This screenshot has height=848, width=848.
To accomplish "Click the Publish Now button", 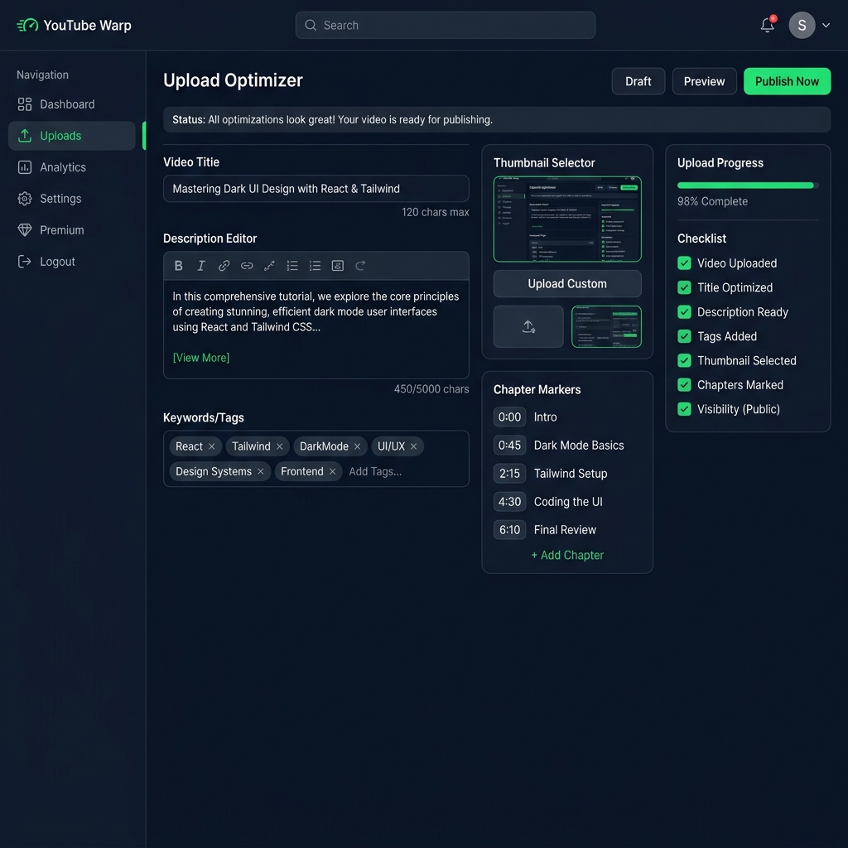I will (787, 81).
